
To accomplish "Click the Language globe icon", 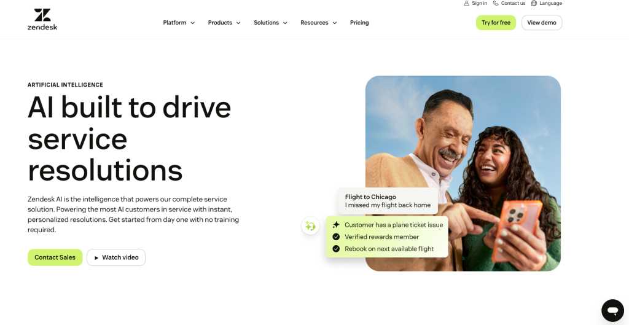I will pyautogui.click(x=534, y=3).
